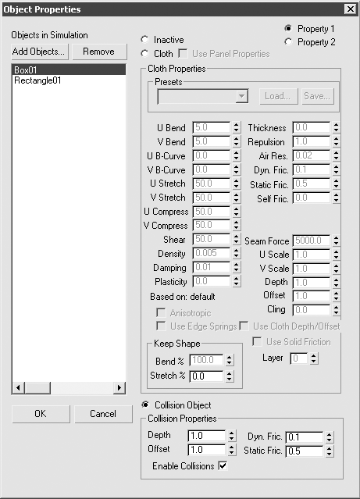Toggle the Enable Collisions checkbox
The height and width of the screenshot is (499, 360).
point(223,466)
